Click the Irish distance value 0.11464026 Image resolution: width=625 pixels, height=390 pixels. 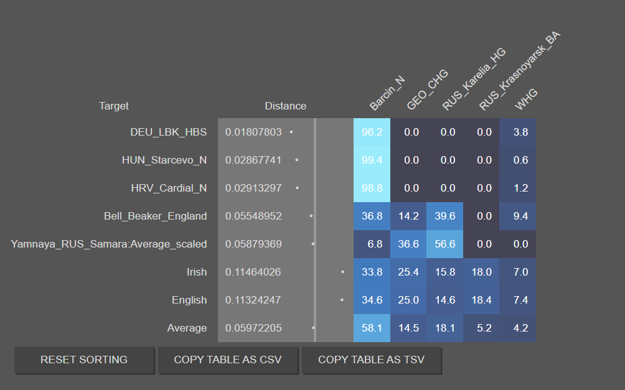253,272
